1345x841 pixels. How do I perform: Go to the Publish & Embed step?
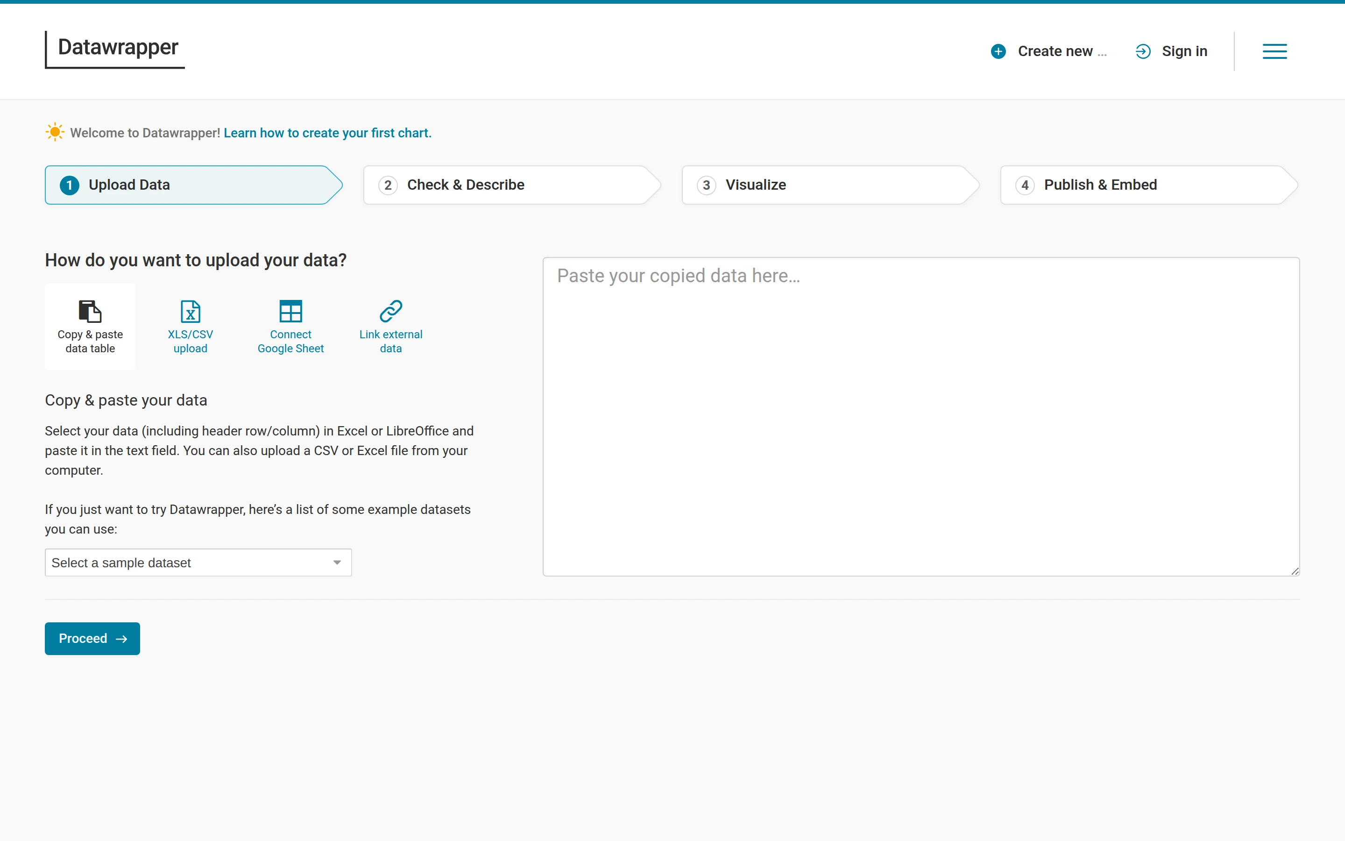[1149, 185]
